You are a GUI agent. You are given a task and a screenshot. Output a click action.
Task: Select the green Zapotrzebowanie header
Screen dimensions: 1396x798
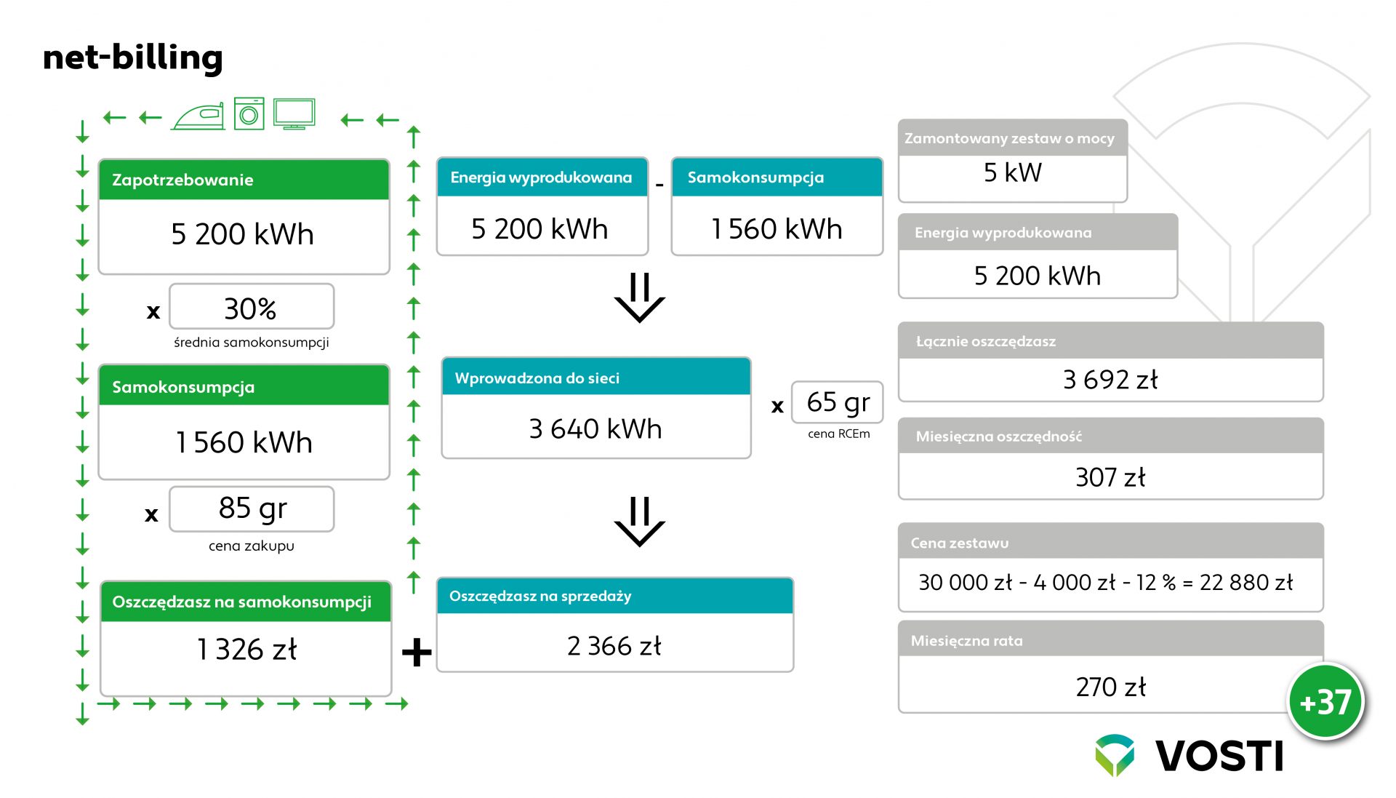coord(244,180)
